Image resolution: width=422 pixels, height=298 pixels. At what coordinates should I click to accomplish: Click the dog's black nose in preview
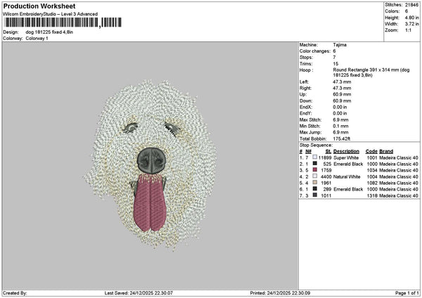[151, 160]
